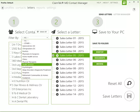Switch to LETTER MANAGER view

click(122, 14)
